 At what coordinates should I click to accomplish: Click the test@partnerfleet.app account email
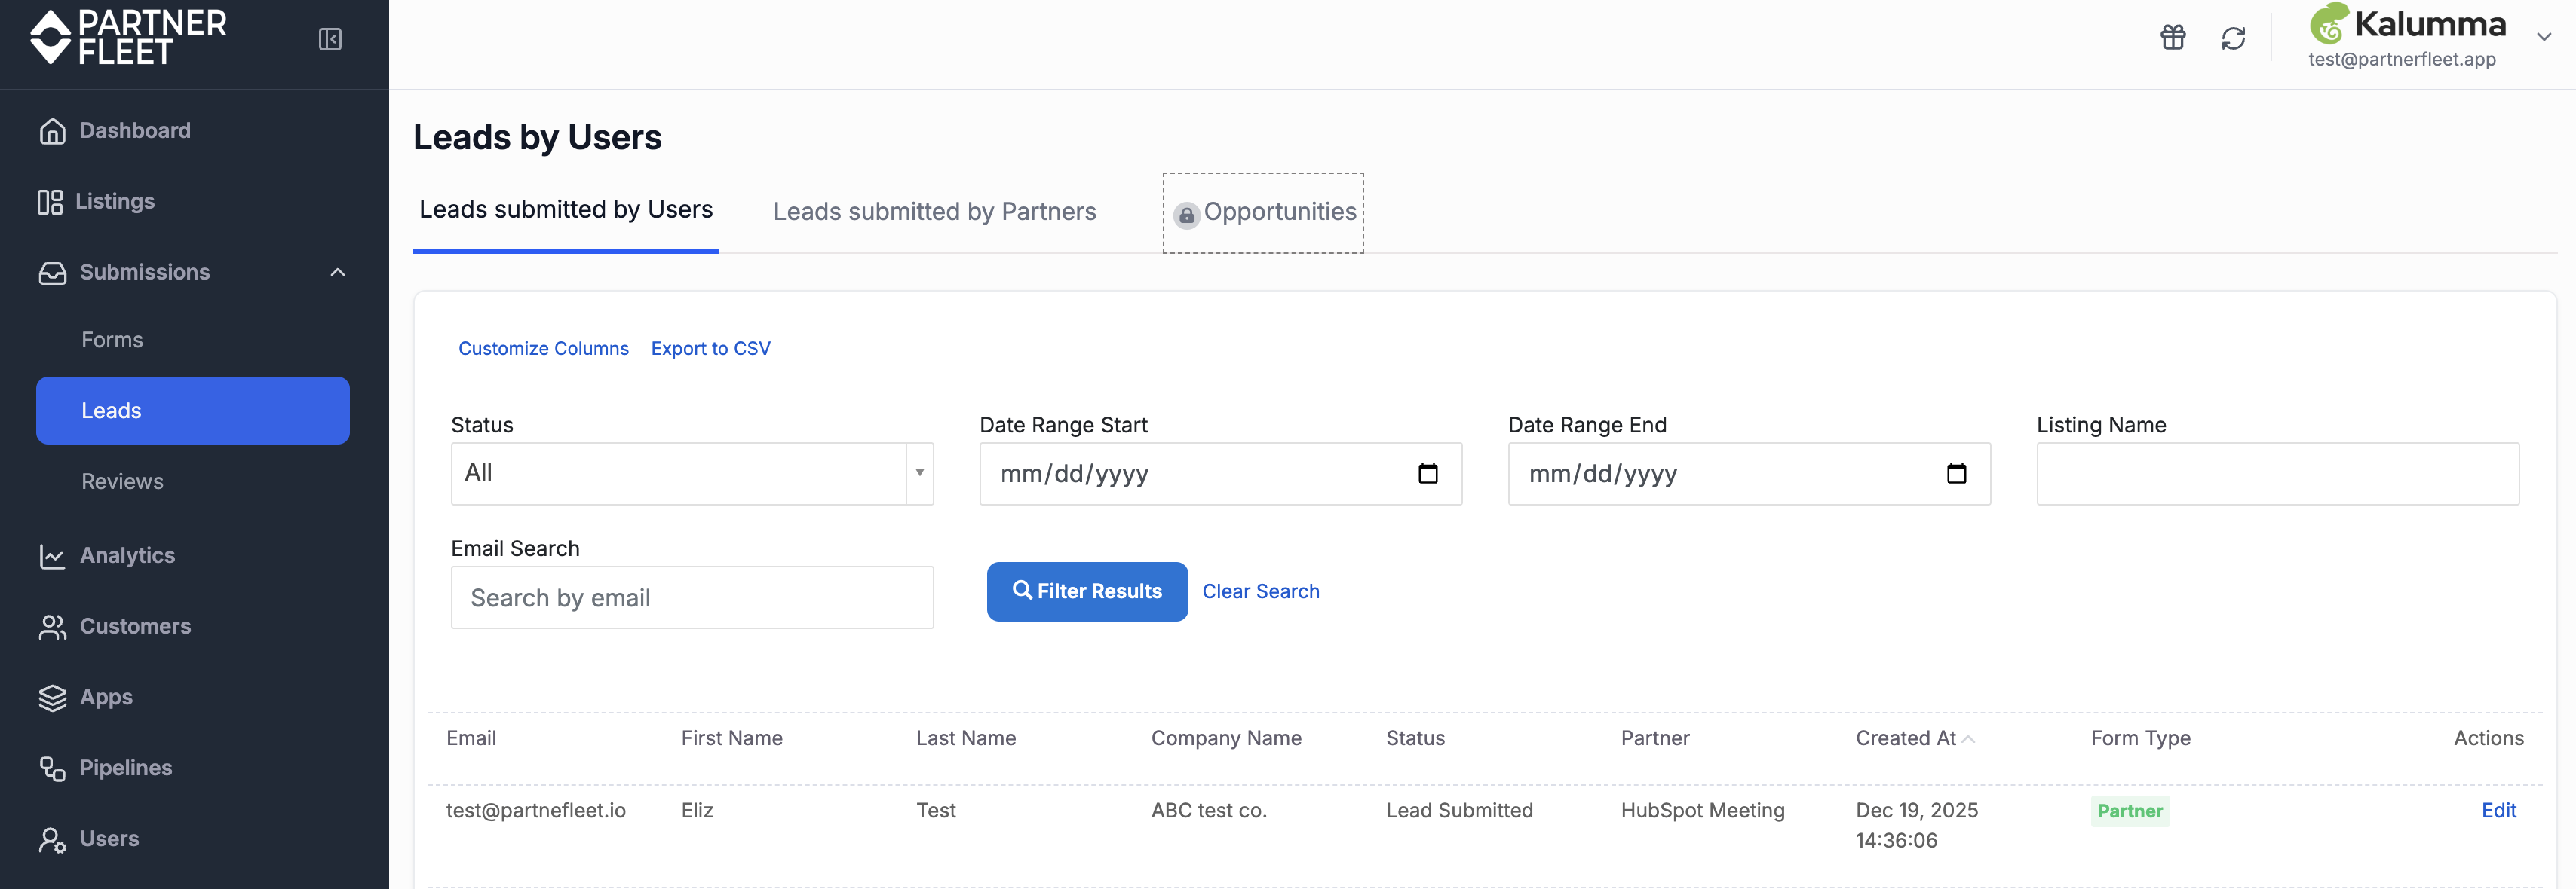click(2402, 59)
